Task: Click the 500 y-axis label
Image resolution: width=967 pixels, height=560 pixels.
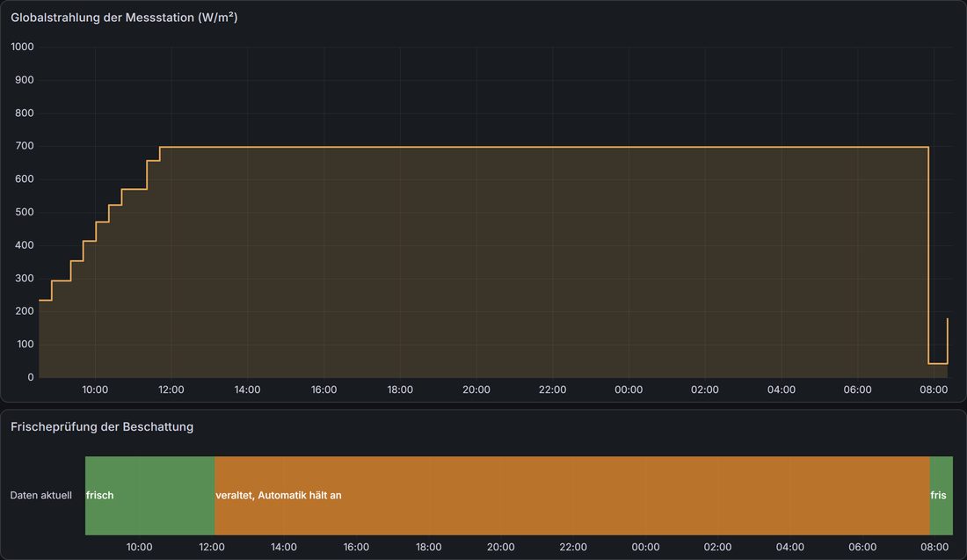Action: (x=25, y=212)
